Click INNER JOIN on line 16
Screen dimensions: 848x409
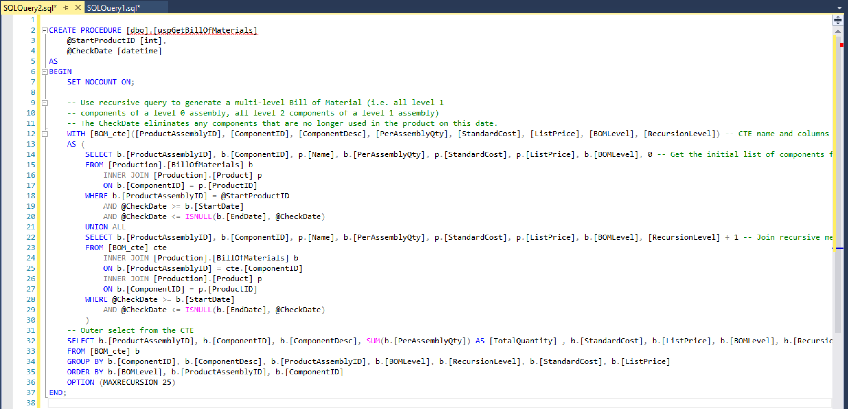[x=126, y=175]
